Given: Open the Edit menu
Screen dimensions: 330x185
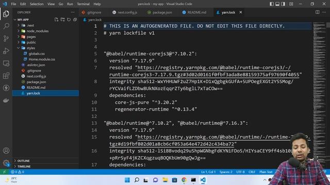Looking at the screenshot, I should point(23,4).
